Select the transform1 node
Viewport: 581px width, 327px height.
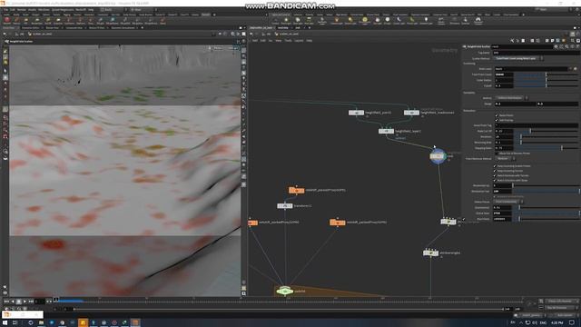(x=285, y=206)
